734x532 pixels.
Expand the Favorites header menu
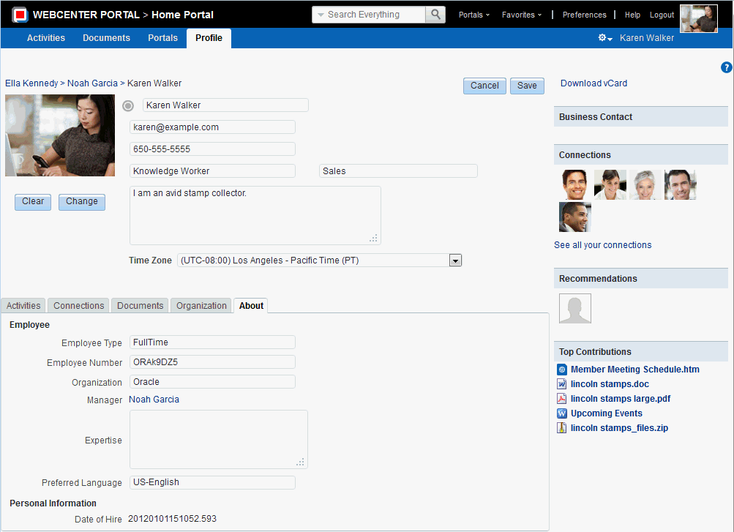[522, 15]
